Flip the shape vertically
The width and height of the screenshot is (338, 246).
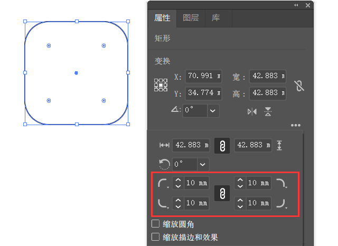268,111
